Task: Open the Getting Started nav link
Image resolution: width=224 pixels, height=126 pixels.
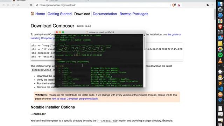Action: [x=59, y=14]
